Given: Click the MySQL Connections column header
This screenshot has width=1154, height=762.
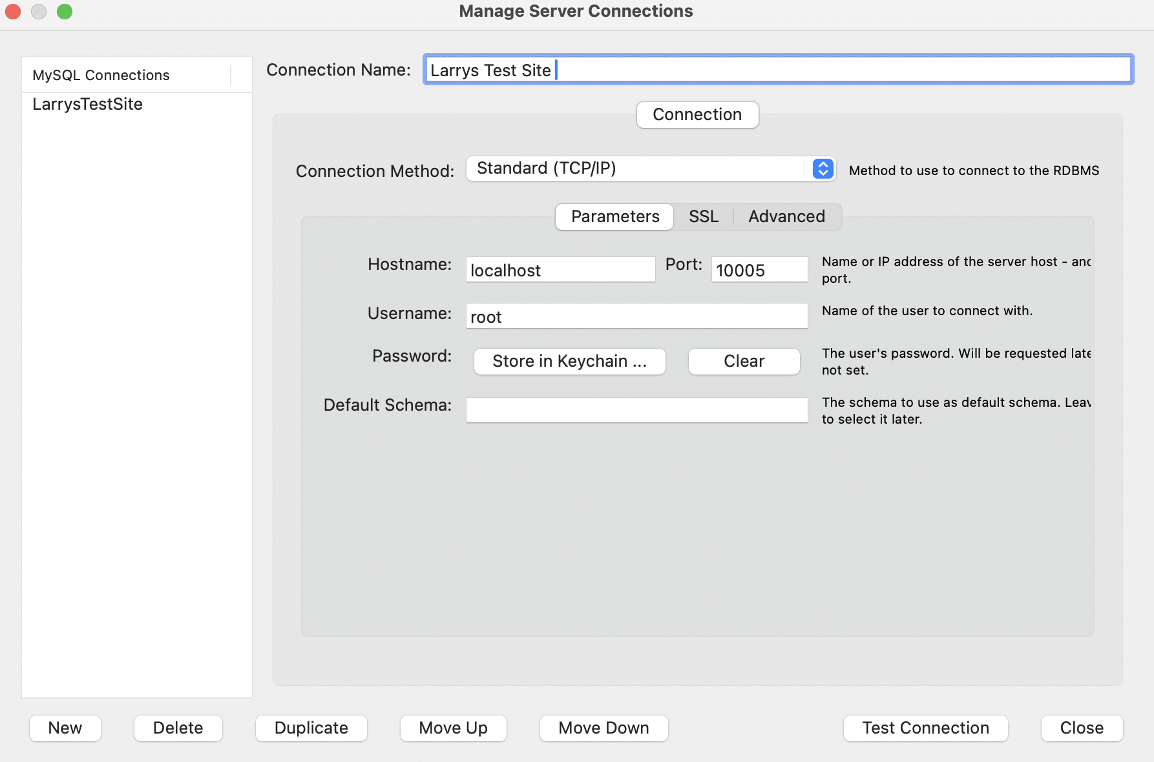Looking at the screenshot, I should point(101,75).
